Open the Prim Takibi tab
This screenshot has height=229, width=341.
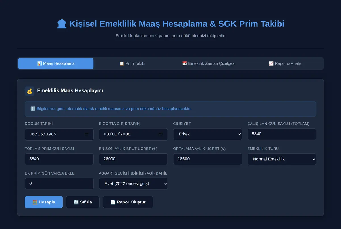(132, 63)
